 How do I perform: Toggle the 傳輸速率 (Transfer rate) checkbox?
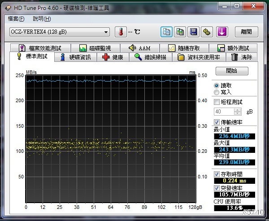click(x=217, y=122)
